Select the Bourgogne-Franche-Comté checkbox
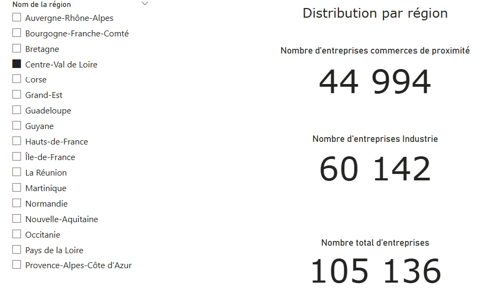 pyautogui.click(x=17, y=33)
